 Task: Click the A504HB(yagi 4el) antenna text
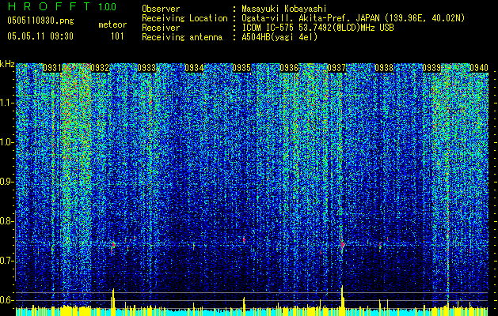coord(279,37)
